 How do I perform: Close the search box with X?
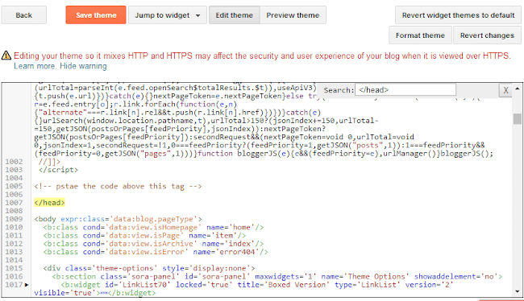click(505, 90)
